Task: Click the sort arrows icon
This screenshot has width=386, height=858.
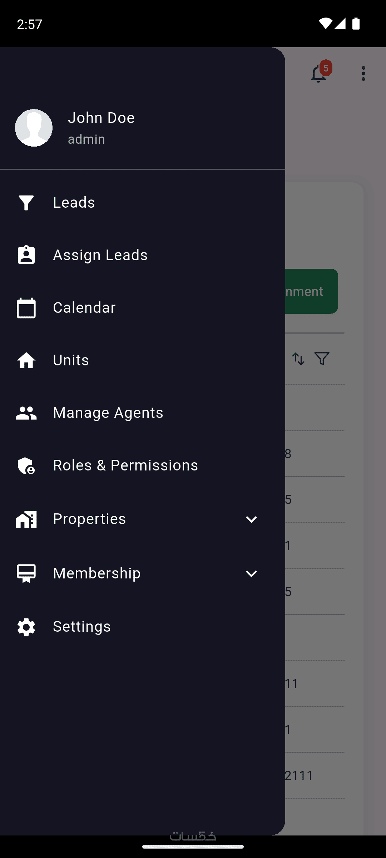Action: click(298, 359)
